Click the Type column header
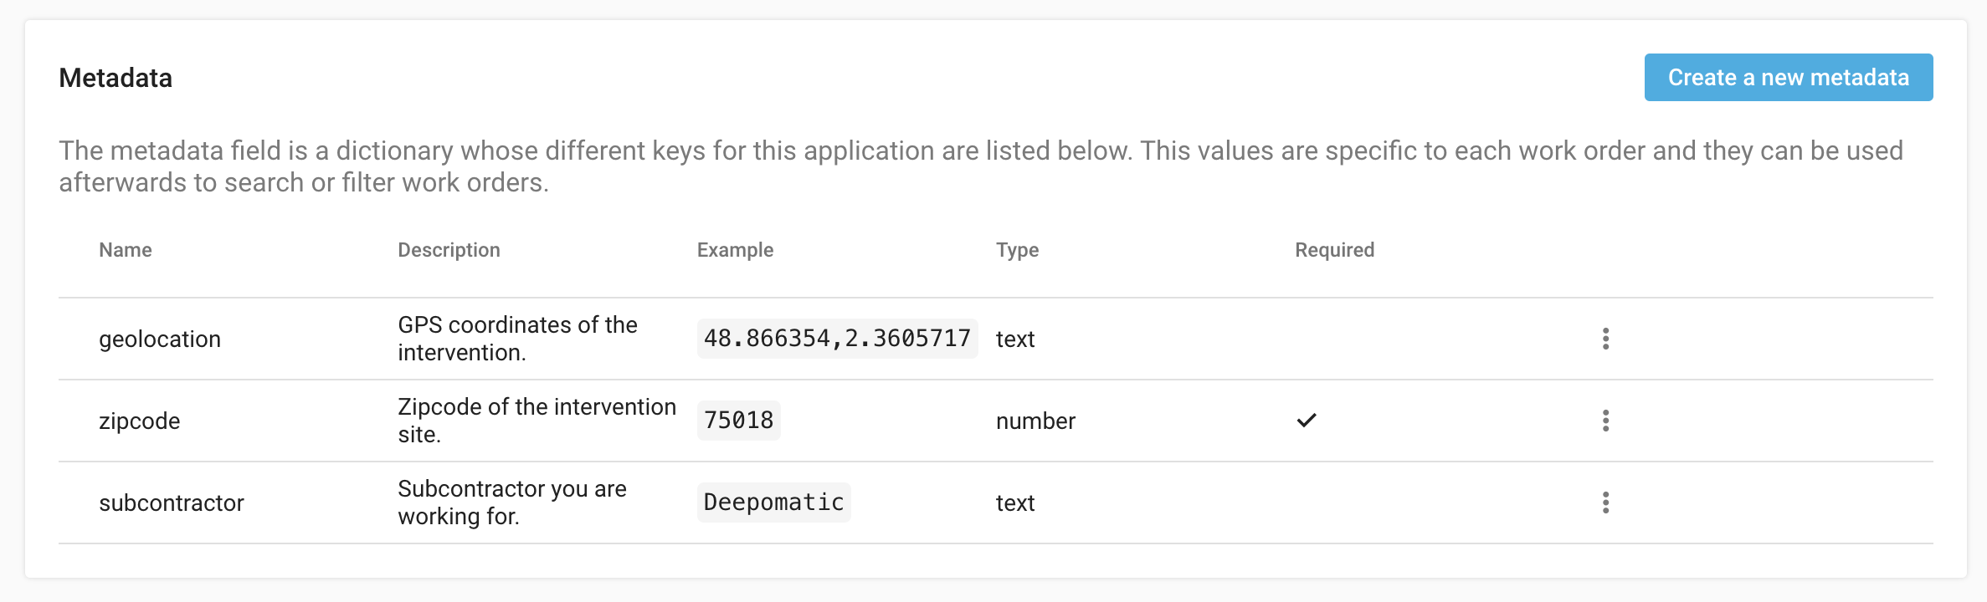Image resolution: width=1987 pixels, height=602 pixels. [x=1017, y=250]
